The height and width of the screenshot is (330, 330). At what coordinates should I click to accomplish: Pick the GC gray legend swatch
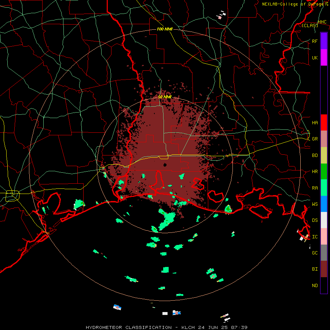[x=324, y=253]
